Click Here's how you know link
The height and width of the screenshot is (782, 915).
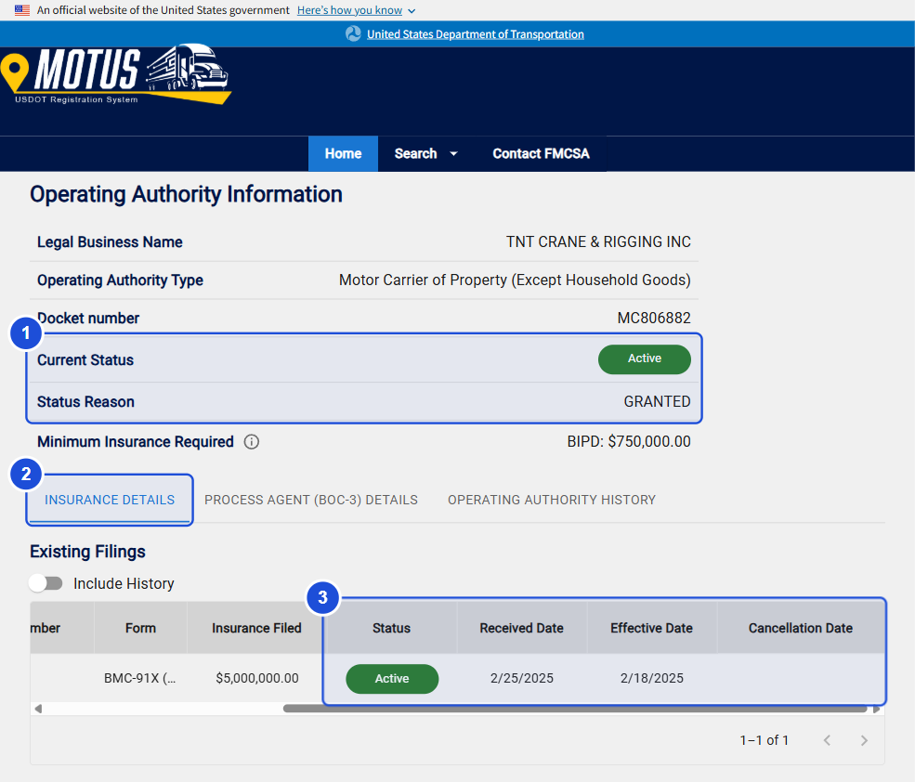coord(349,10)
